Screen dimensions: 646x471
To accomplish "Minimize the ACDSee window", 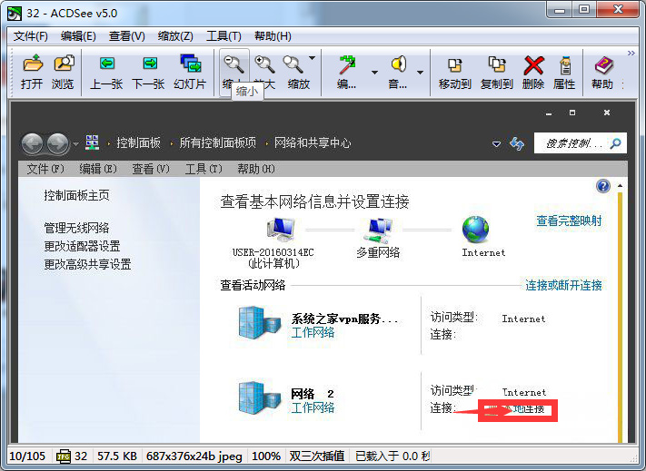I will coord(560,9).
